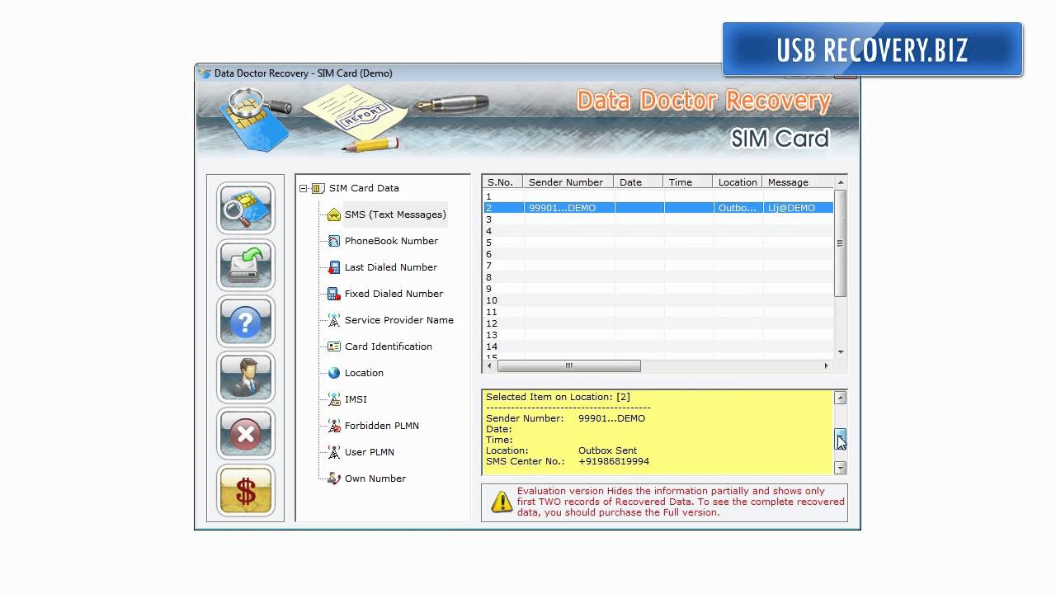
Task: Click table vertical scrollbar down arrow
Action: [x=841, y=352]
